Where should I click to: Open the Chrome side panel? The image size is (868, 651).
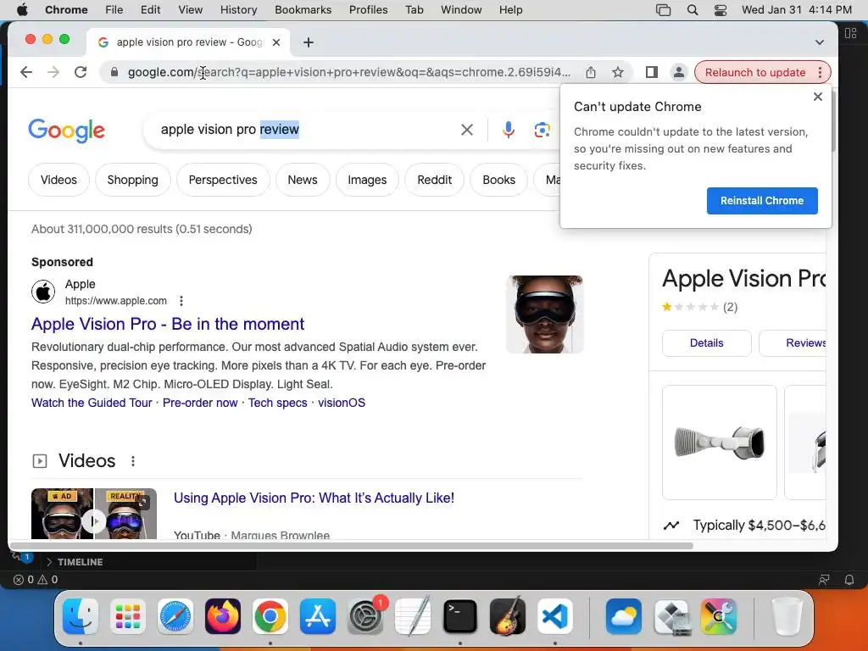(x=652, y=72)
